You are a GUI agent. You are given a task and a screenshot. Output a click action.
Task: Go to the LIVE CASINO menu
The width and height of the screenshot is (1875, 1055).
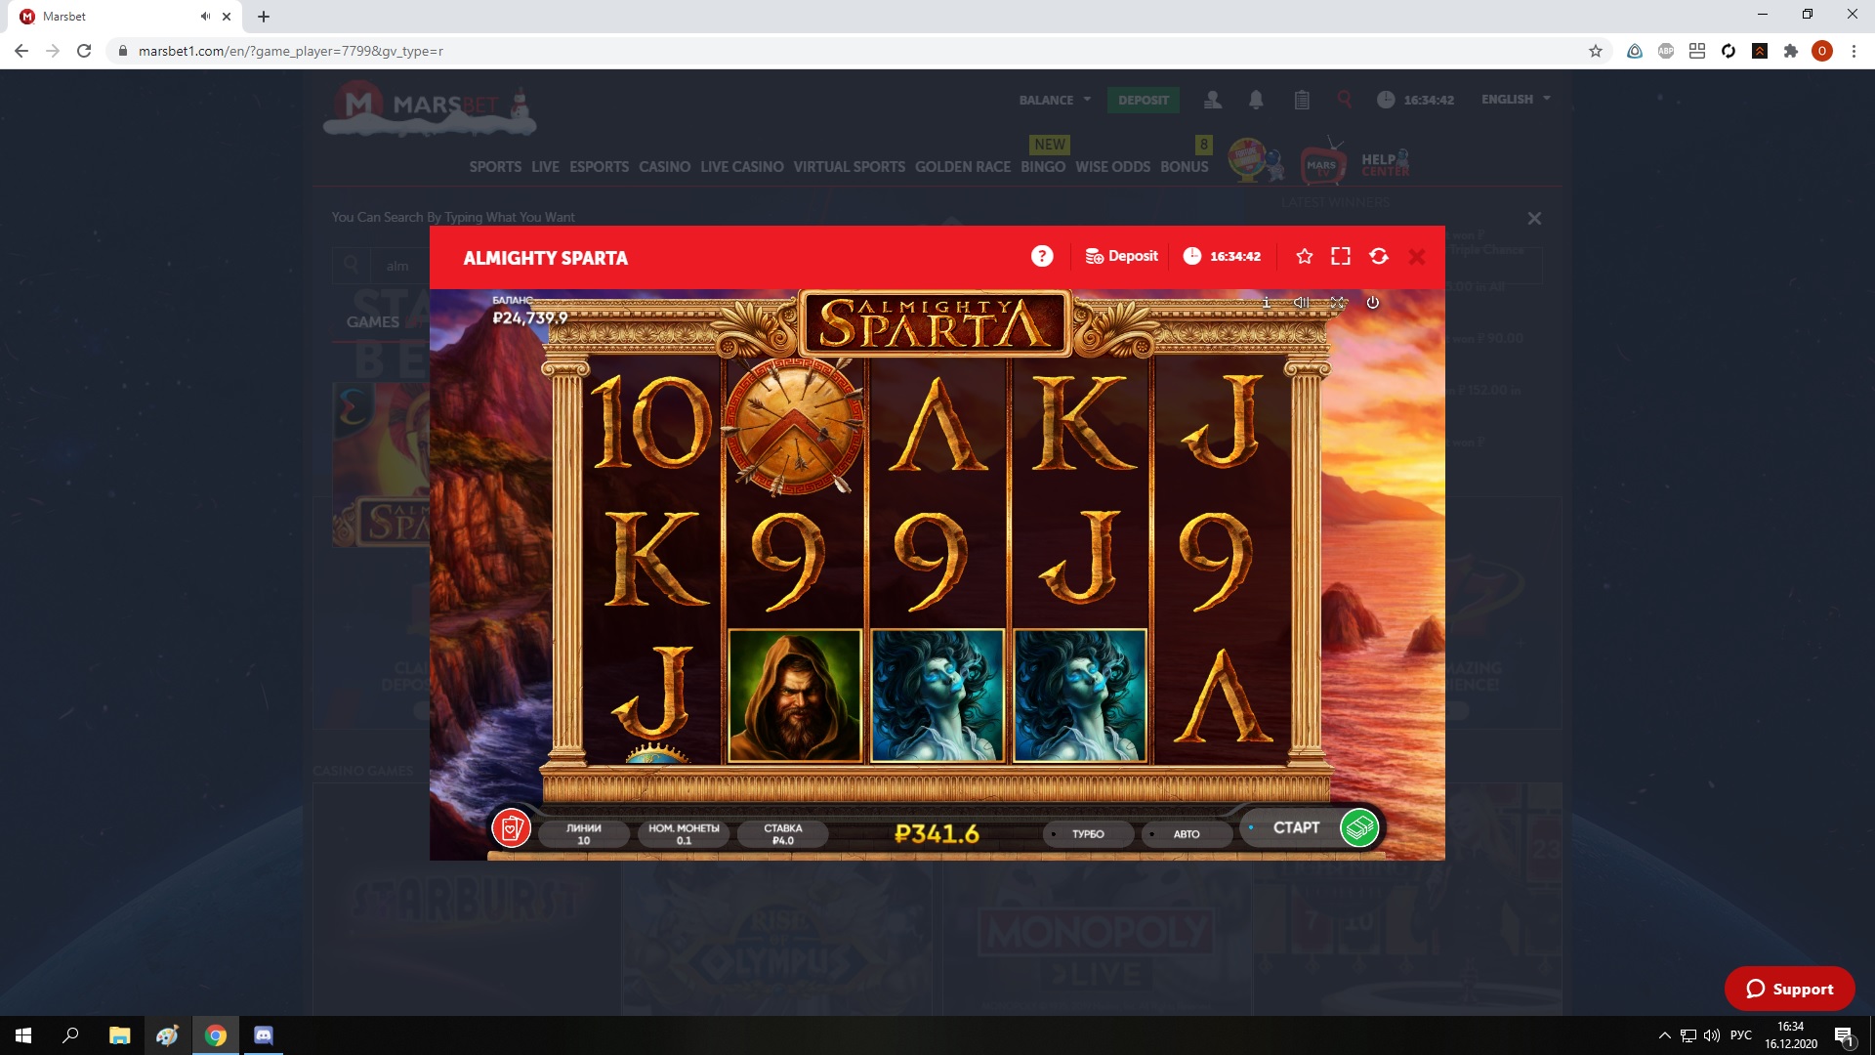tap(742, 167)
